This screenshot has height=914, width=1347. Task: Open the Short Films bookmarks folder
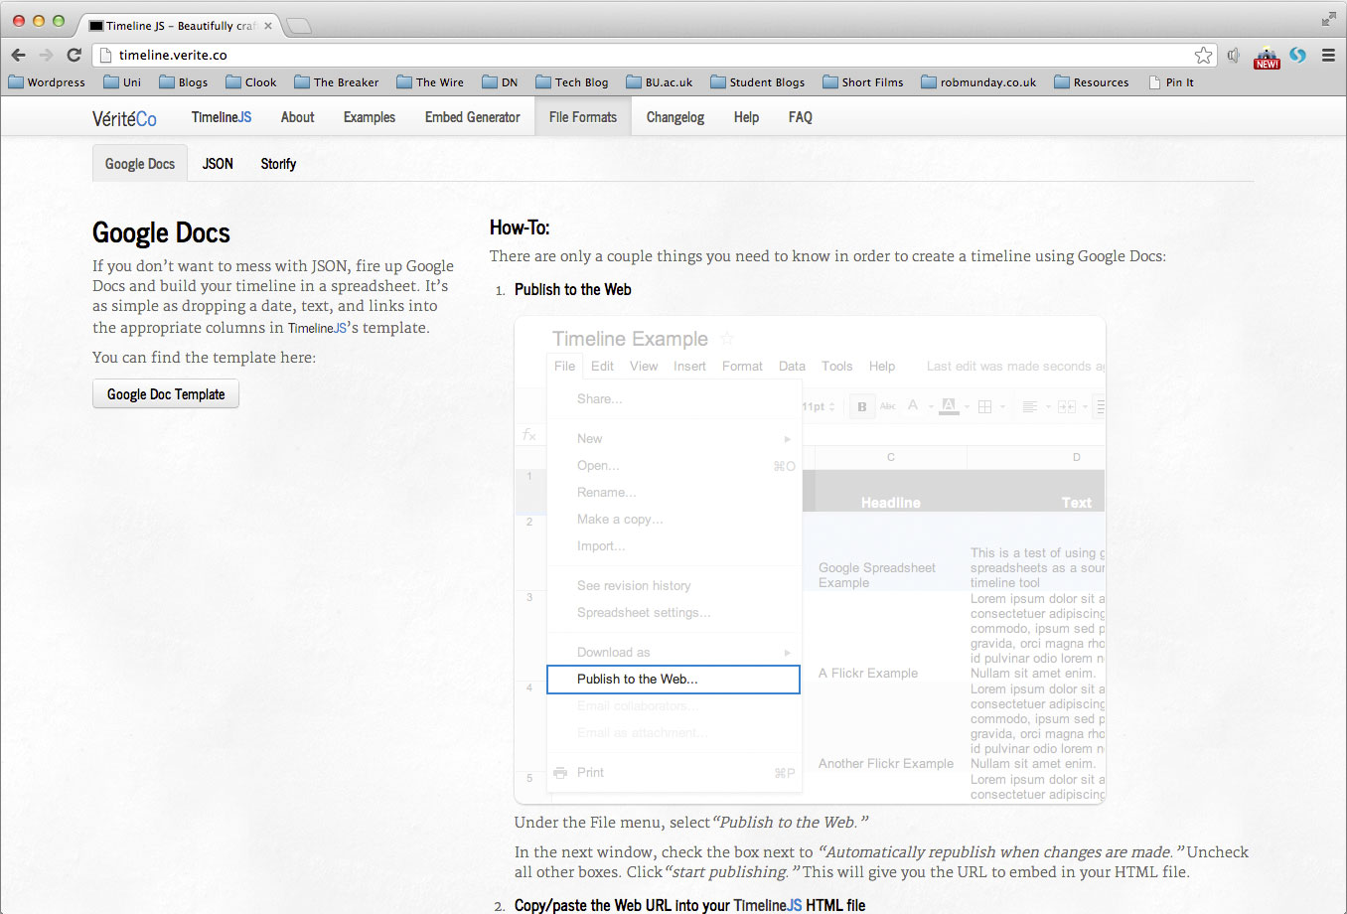pos(863,82)
